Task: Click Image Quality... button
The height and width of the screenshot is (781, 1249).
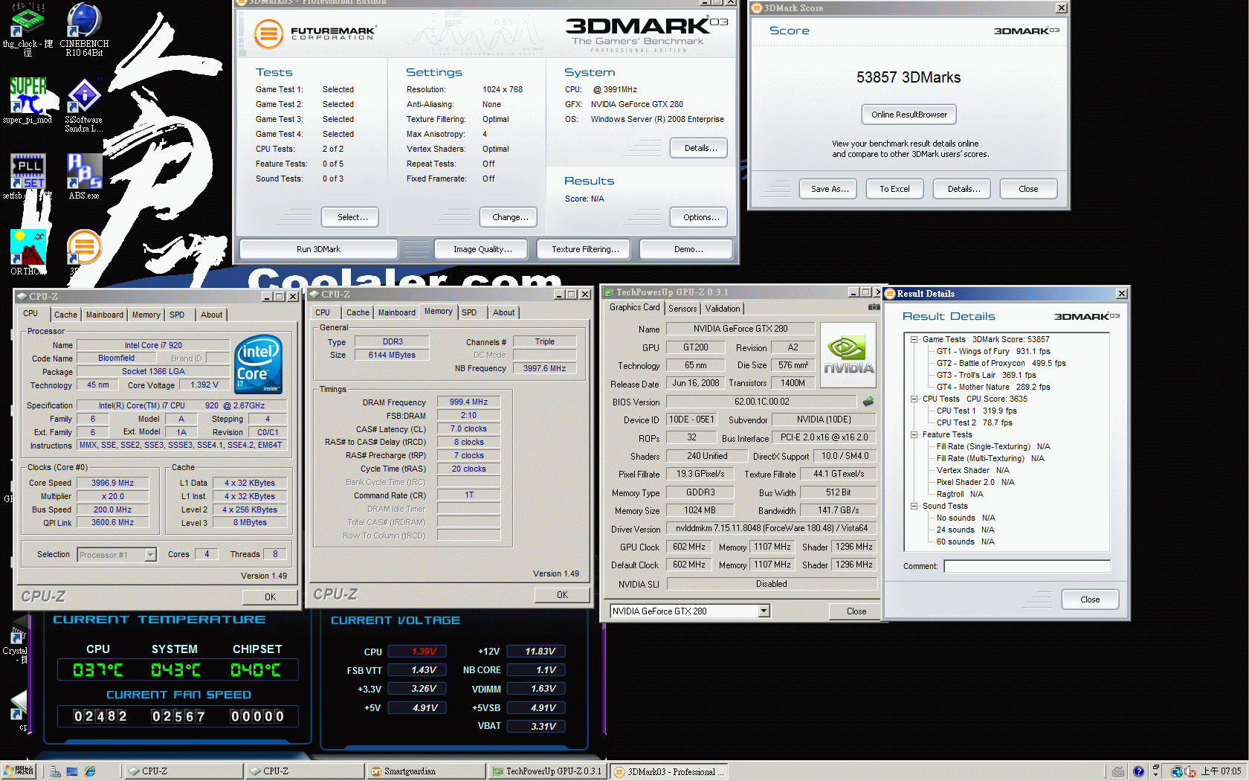Action: click(x=483, y=249)
